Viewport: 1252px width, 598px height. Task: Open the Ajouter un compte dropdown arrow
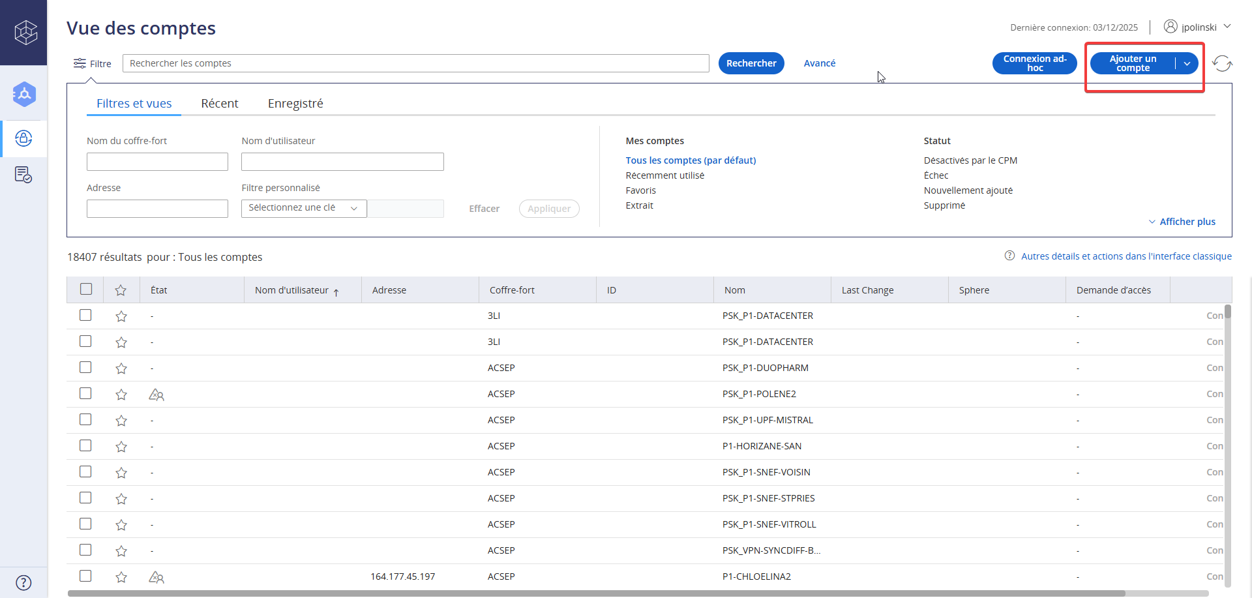coord(1187,63)
